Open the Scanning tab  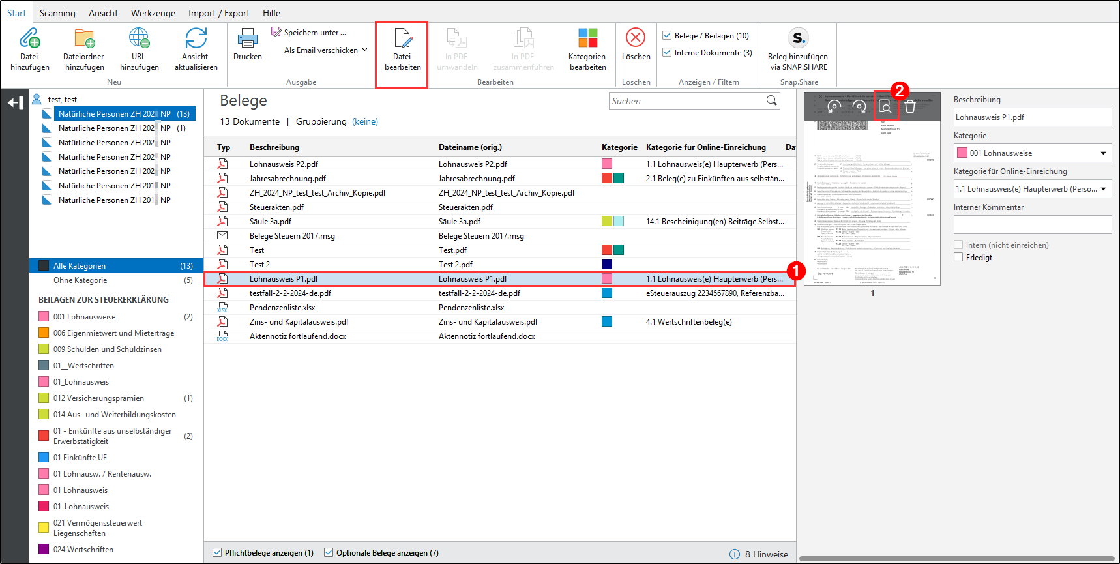pyautogui.click(x=57, y=13)
